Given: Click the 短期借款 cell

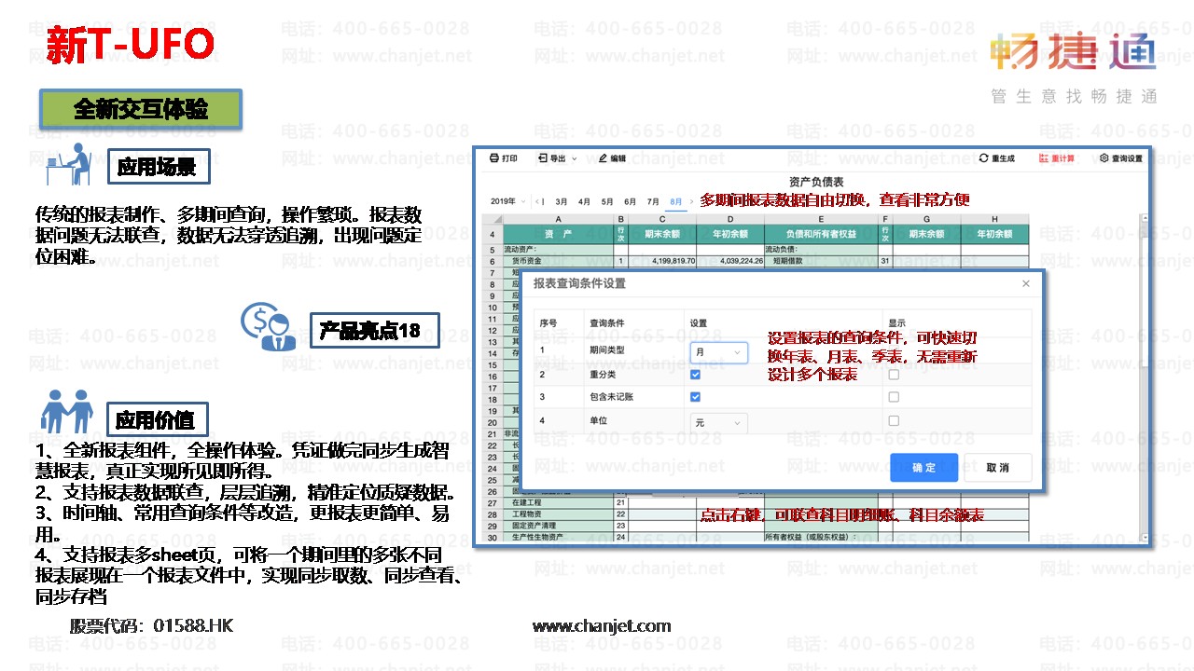Looking at the screenshot, I should (821, 262).
